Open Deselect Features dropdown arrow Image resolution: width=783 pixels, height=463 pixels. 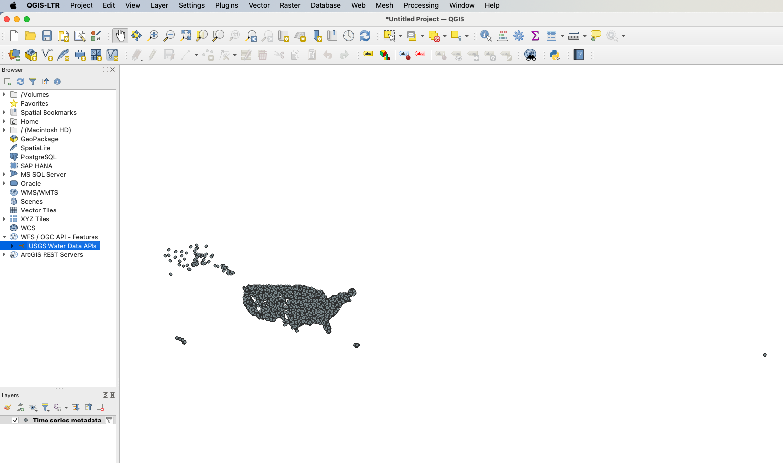(x=445, y=36)
